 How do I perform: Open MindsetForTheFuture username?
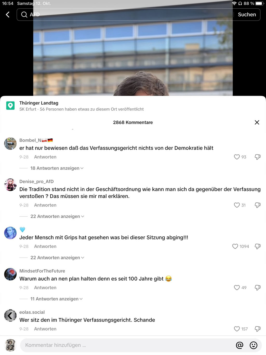42,271
